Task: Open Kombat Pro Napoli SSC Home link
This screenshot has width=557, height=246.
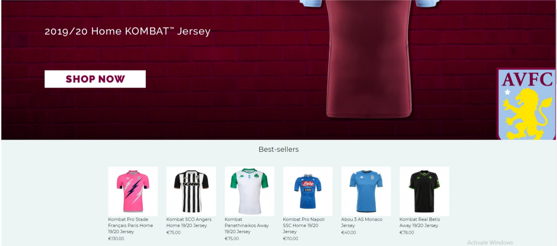Action: (x=304, y=225)
